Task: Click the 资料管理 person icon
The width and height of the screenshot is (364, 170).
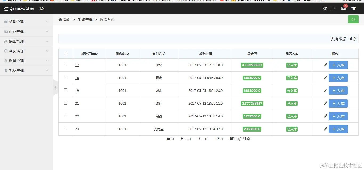Action: (x=6, y=61)
